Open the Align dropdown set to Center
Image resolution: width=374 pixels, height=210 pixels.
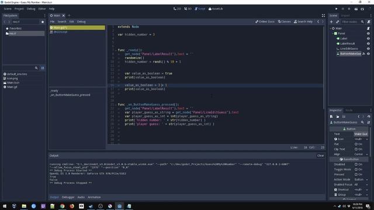[x=361, y=154]
